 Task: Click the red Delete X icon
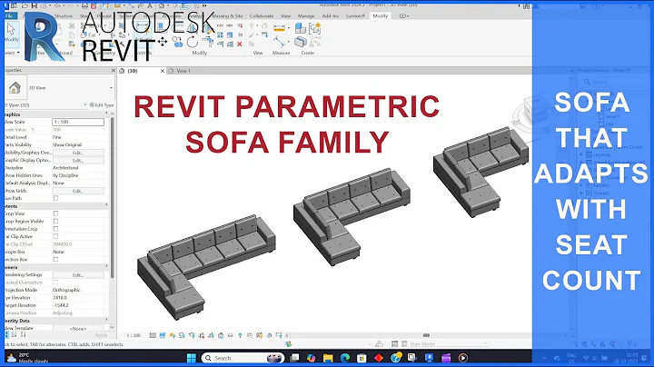[x=240, y=44]
